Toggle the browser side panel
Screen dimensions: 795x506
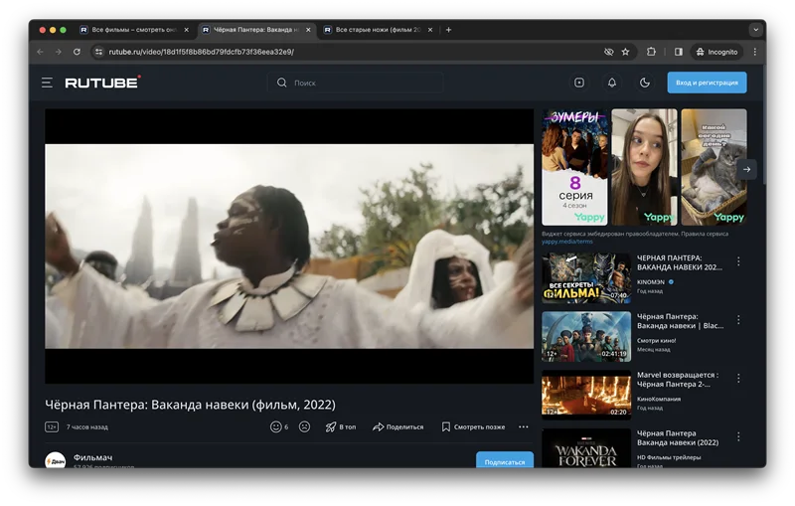(679, 52)
